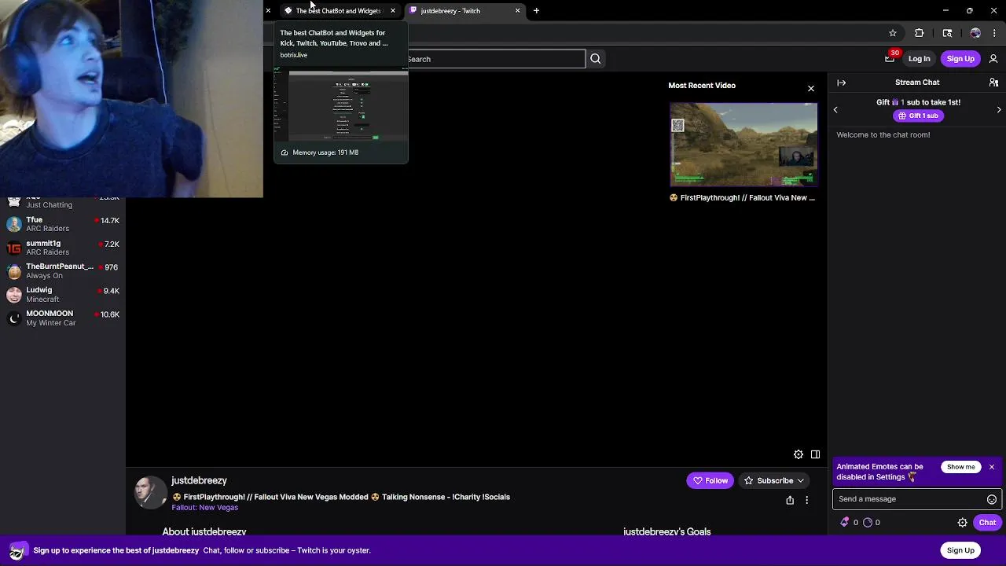The width and height of the screenshot is (1006, 566).
Task: Go to the previous gift sub leaderboard item
Action: coord(835,110)
